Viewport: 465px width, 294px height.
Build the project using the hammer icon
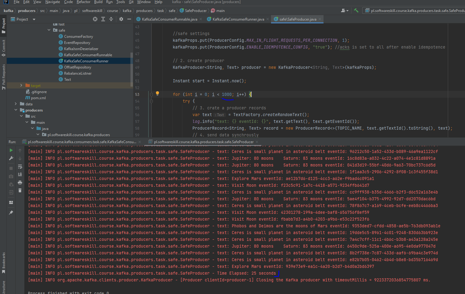(356, 10)
